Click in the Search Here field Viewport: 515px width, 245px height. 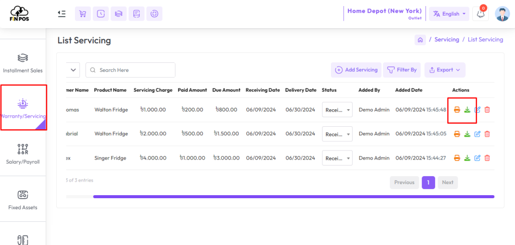pyautogui.click(x=130, y=70)
